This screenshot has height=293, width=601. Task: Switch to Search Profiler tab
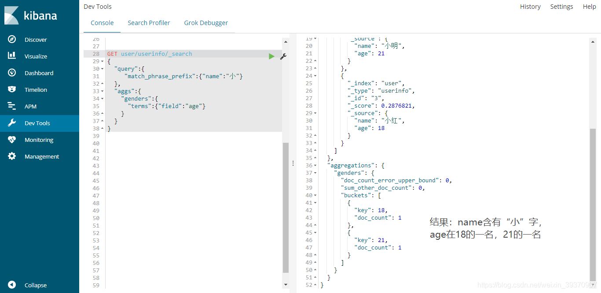click(149, 23)
